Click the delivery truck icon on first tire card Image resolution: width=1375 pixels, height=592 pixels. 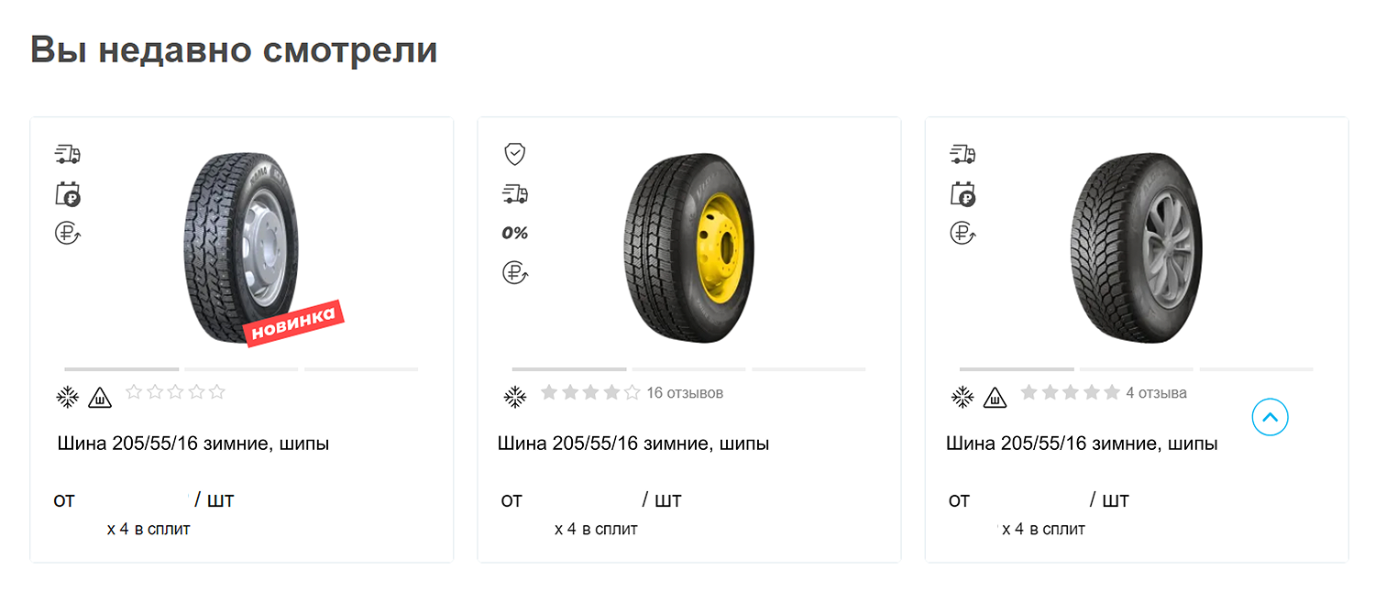click(68, 154)
